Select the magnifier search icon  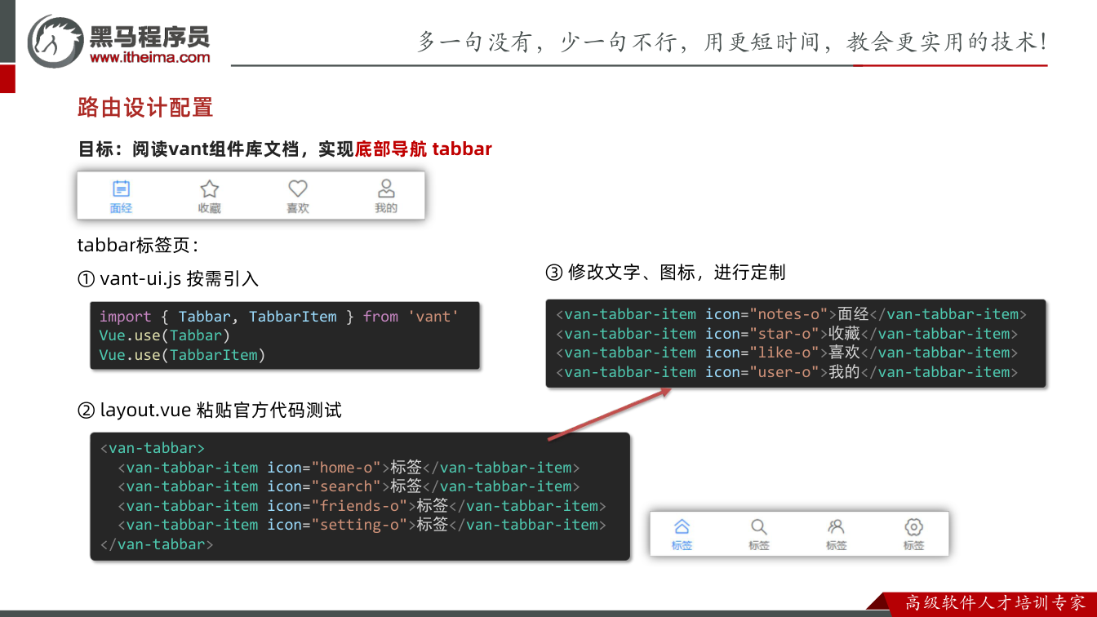click(x=759, y=526)
